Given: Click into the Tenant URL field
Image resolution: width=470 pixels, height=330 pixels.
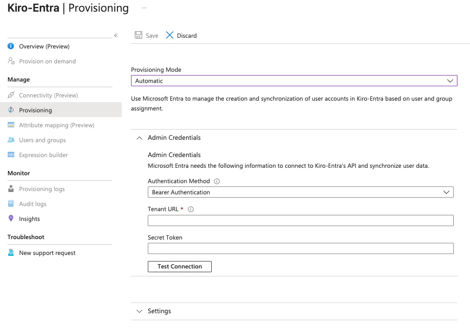Looking at the screenshot, I should [300, 220].
